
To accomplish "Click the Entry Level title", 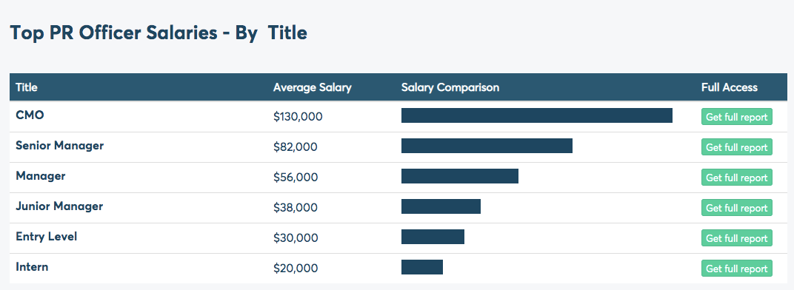I will pos(47,236).
